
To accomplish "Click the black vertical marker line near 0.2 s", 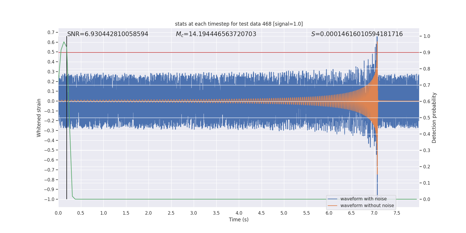I will (x=67, y=118).
